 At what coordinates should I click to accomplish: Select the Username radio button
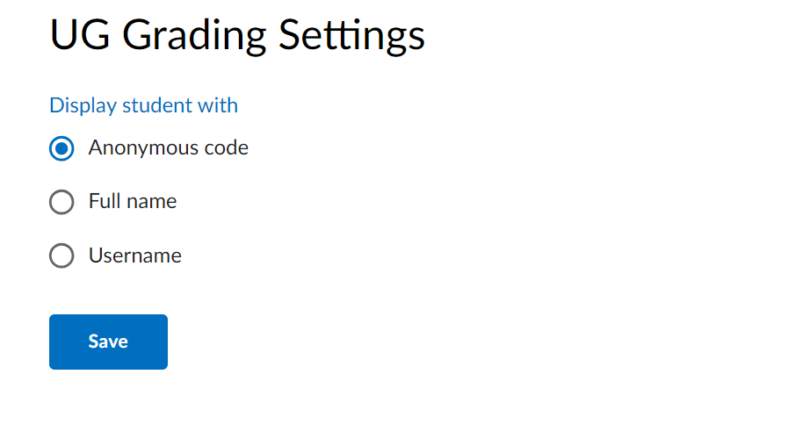pyautogui.click(x=61, y=256)
